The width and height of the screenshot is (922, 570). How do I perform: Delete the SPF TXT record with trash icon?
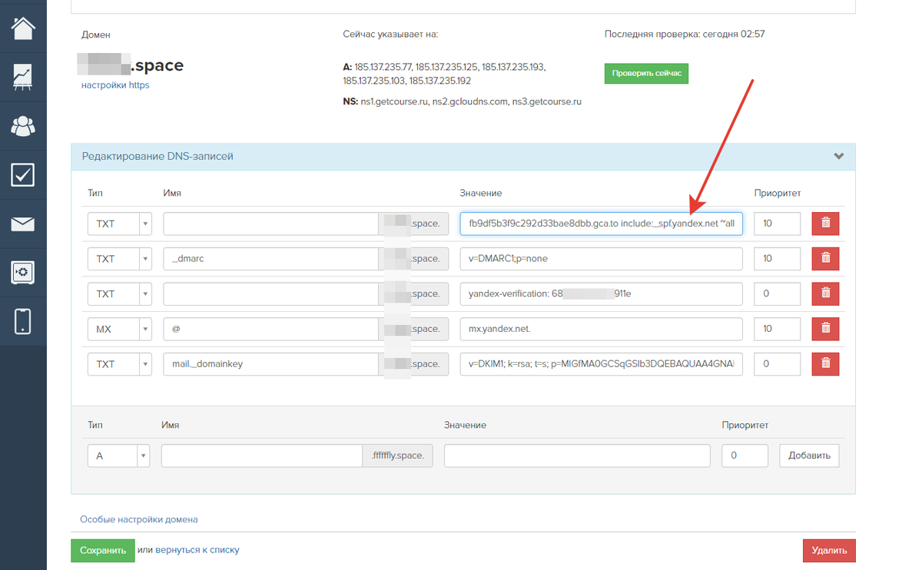pyautogui.click(x=825, y=224)
